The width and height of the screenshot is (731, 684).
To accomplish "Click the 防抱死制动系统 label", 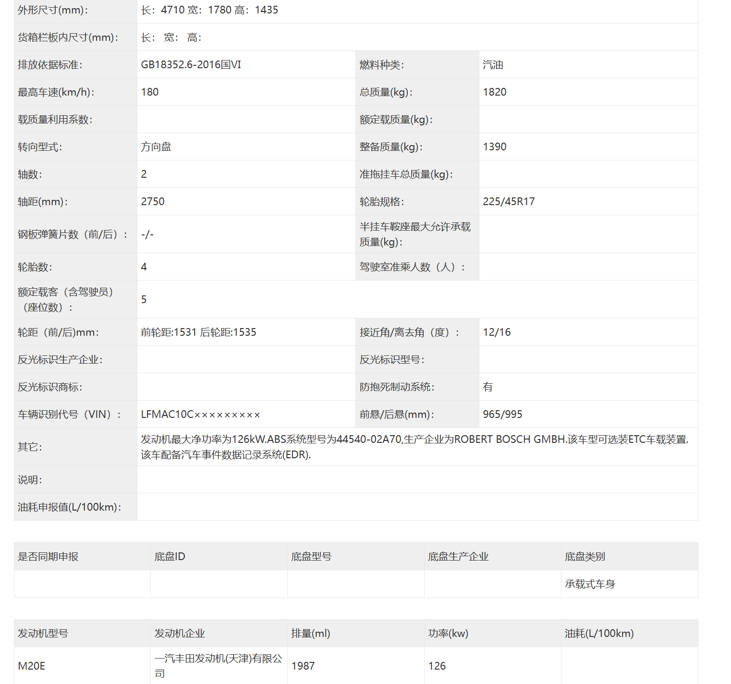I will coord(397,387).
